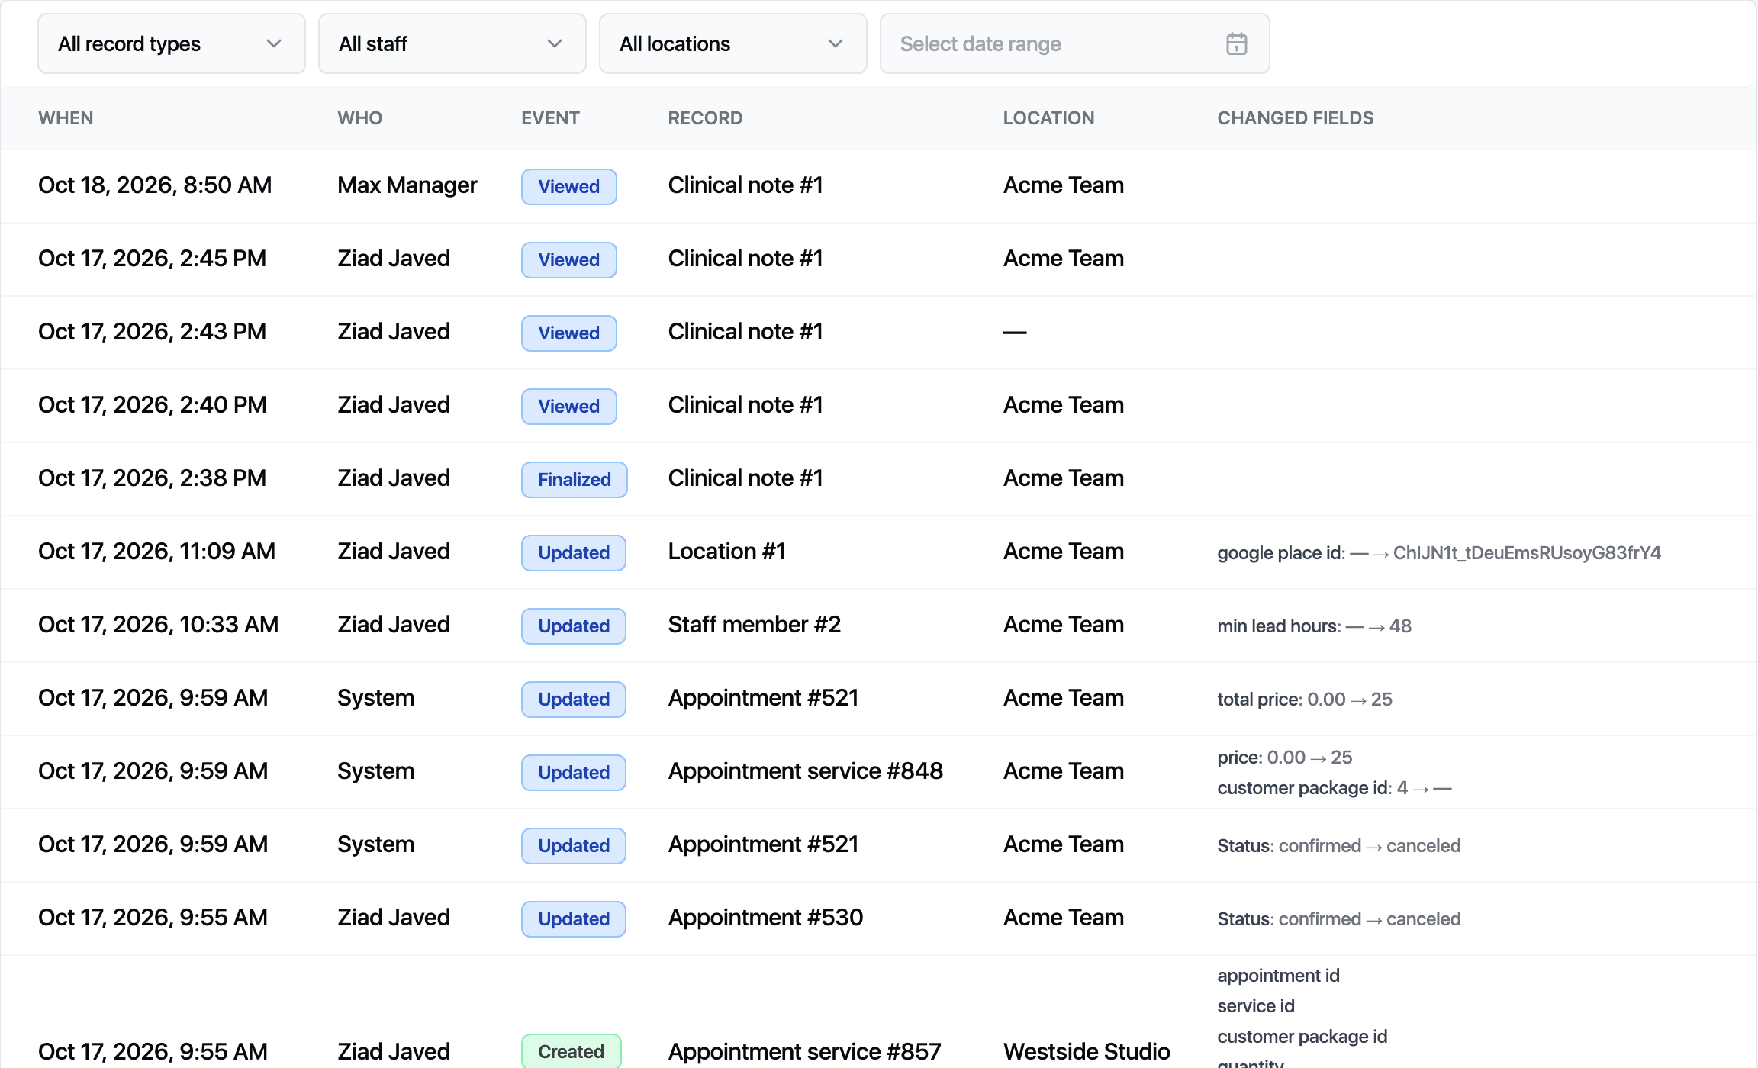Viewport: 1758px width, 1068px height.
Task: Click the WHEN column header
Action: [x=66, y=117]
